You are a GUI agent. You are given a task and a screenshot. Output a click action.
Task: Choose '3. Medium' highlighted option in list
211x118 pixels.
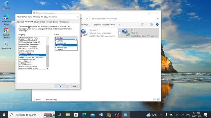[x=66, y=45]
